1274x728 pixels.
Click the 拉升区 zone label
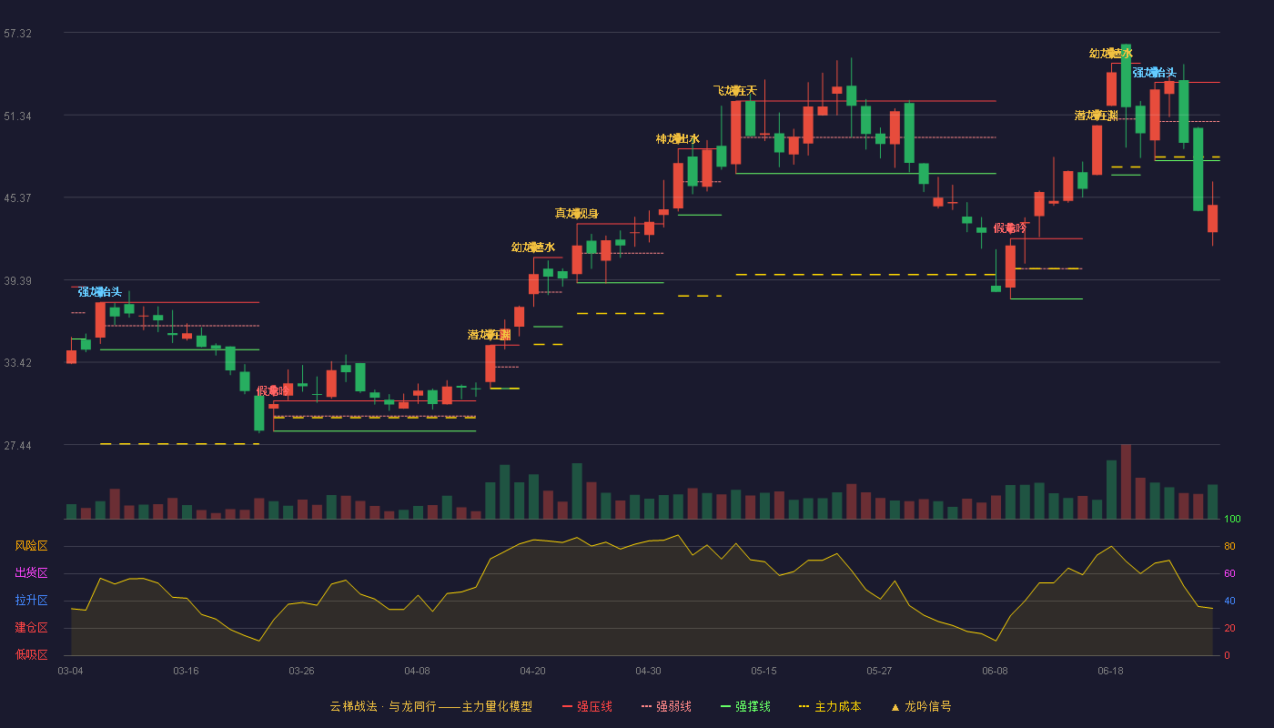point(32,601)
